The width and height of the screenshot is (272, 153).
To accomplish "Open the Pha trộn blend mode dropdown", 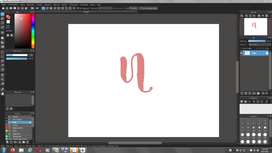I will 260,45.
